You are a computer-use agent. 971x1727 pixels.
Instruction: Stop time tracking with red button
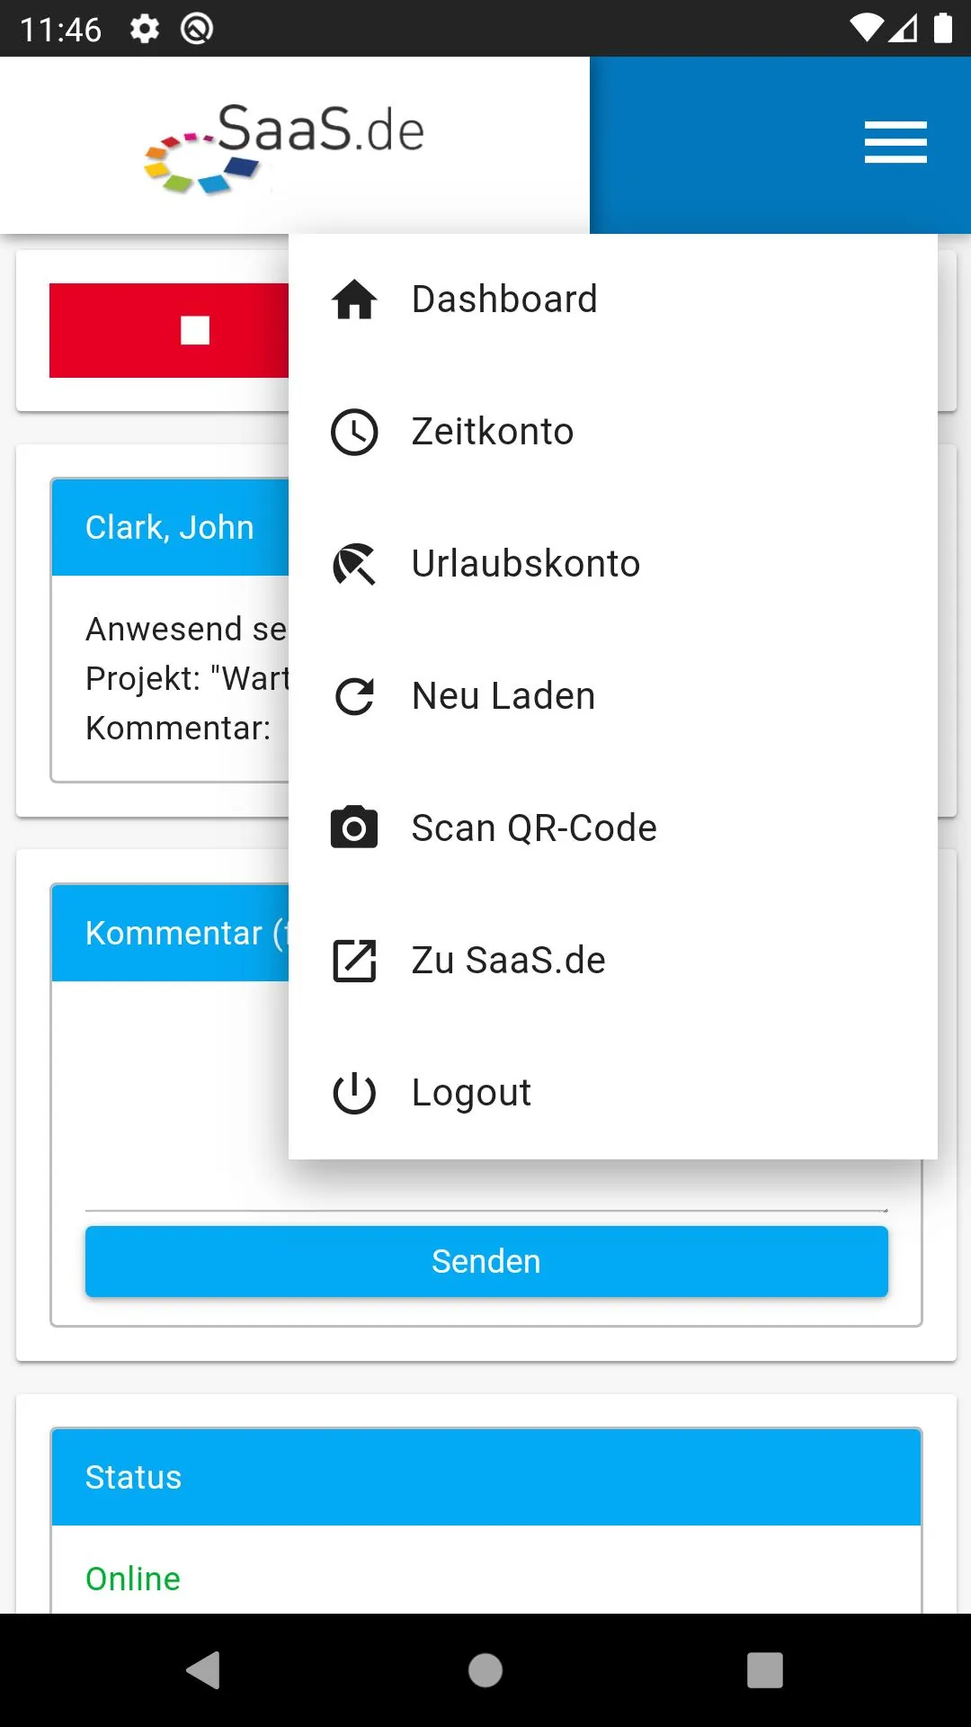pos(169,330)
